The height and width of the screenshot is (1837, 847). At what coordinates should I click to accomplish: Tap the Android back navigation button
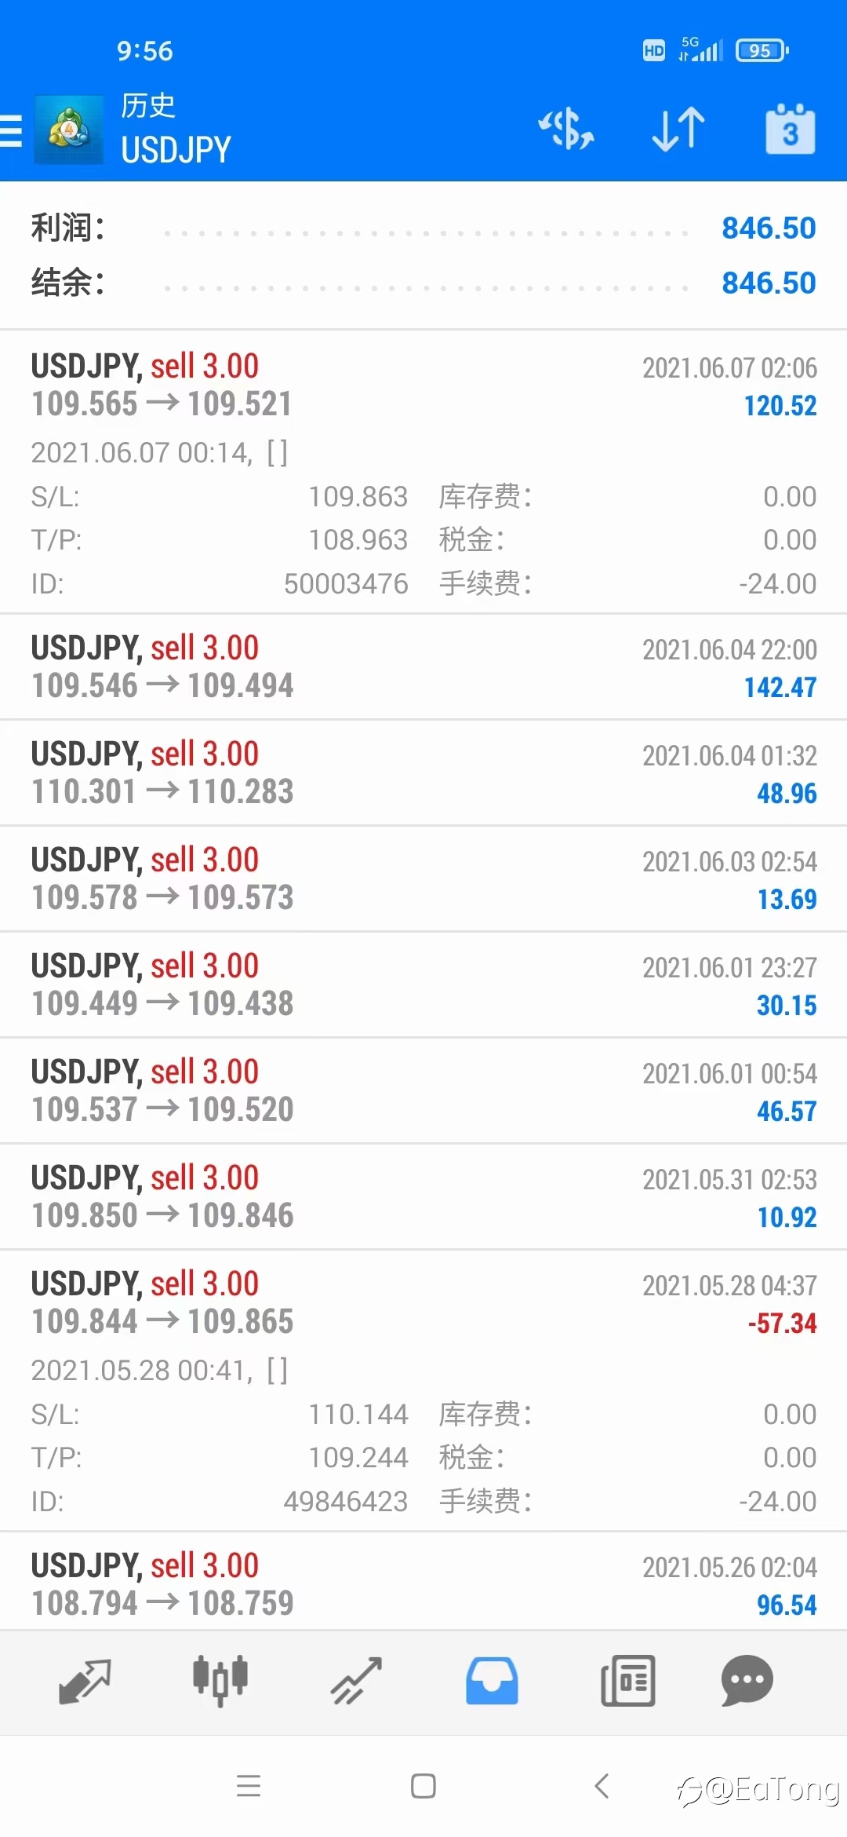602,1786
